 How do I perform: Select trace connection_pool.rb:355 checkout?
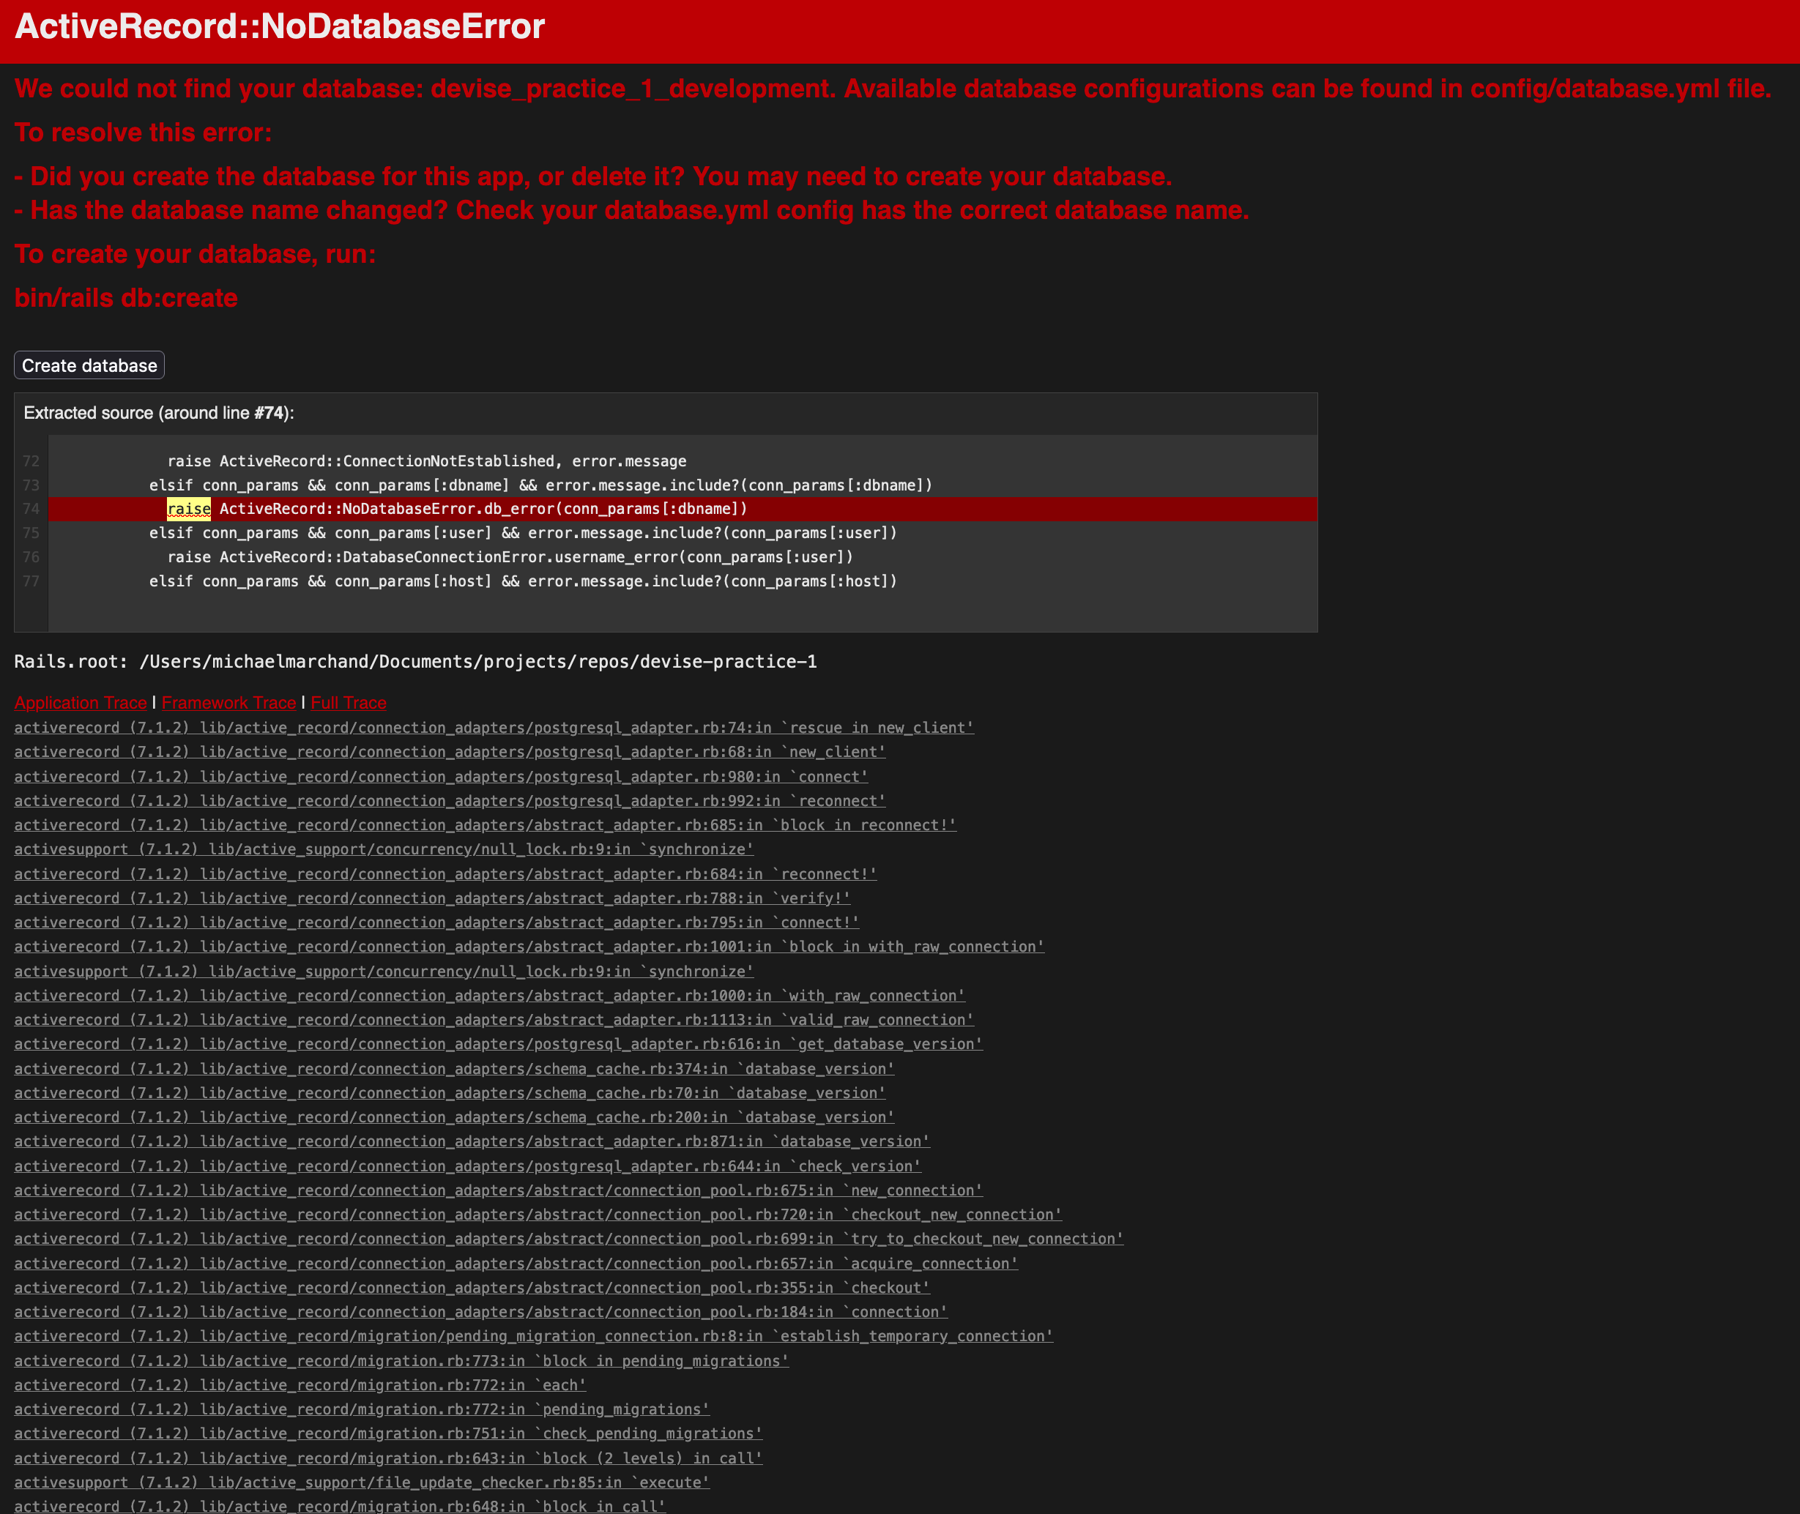click(x=472, y=1288)
